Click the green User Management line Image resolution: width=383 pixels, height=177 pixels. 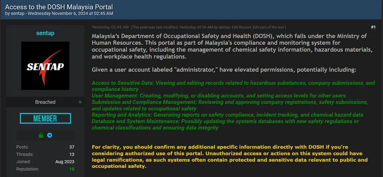click(x=219, y=96)
